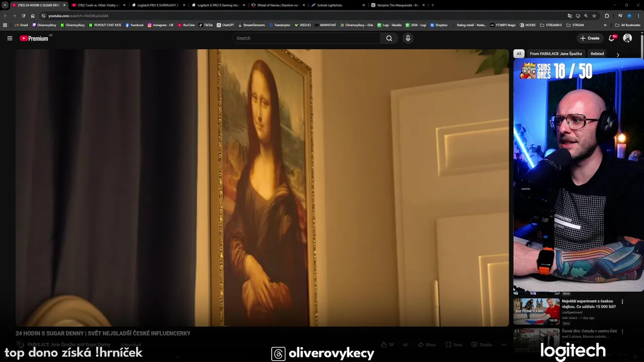Open options for Černá díra video

tap(622, 332)
